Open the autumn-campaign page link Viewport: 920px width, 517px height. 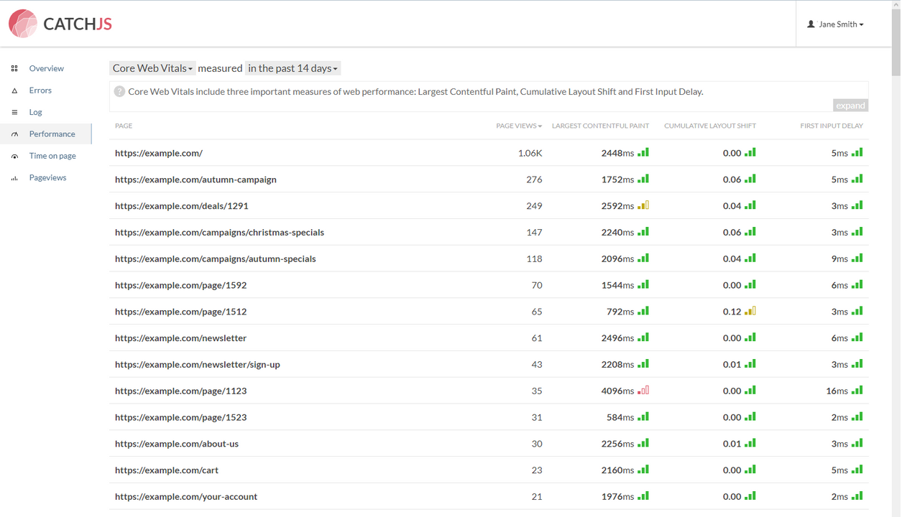195,179
